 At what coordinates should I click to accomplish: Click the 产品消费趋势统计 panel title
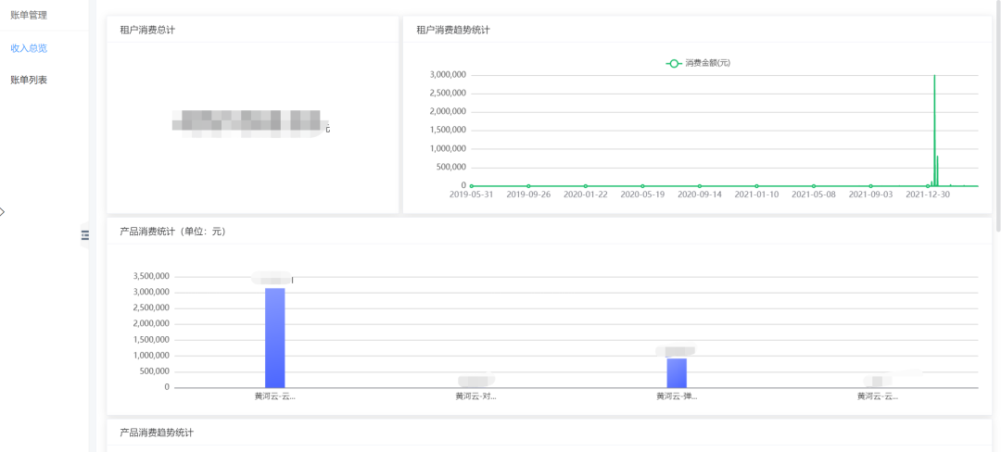point(157,433)
